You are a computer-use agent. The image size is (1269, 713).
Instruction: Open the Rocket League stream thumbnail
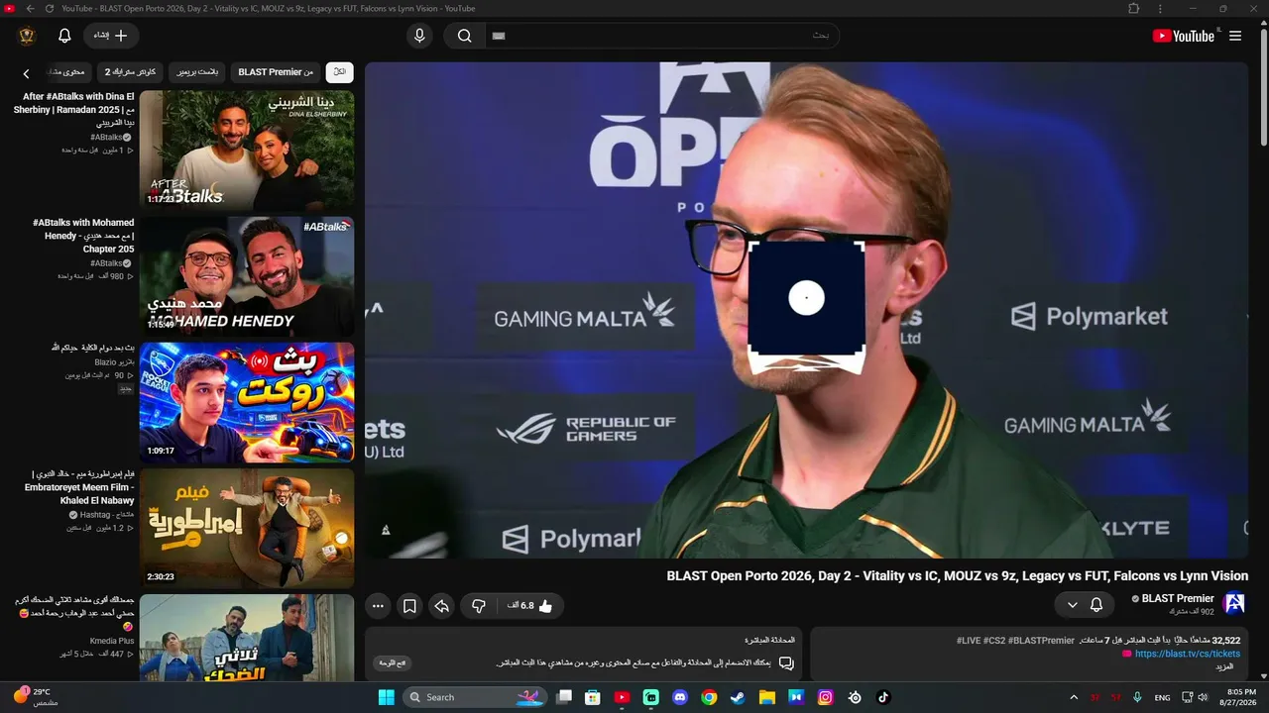tap(247, 402)
